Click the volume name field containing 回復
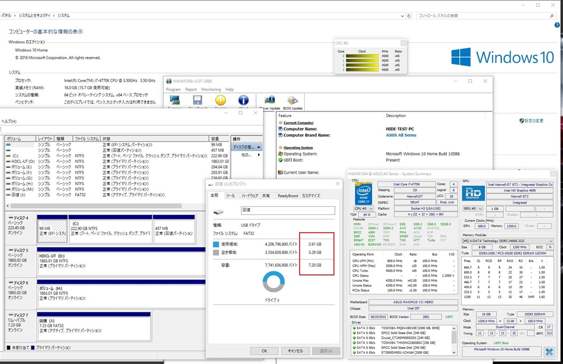 [288, 210]
